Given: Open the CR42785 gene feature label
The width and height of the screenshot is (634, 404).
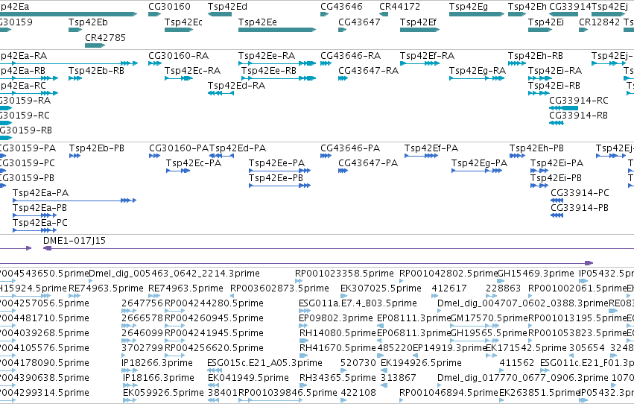Looking at the screenshot, I should point(105,37).
